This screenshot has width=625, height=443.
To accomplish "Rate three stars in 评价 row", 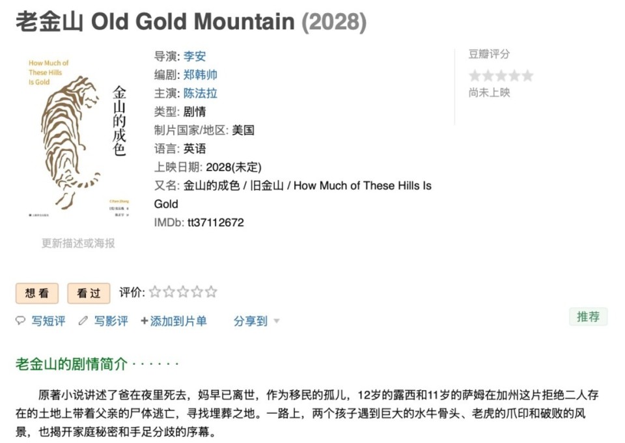I will [183, 292].
